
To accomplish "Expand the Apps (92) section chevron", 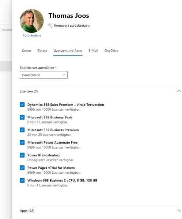I will pos(179,211).
